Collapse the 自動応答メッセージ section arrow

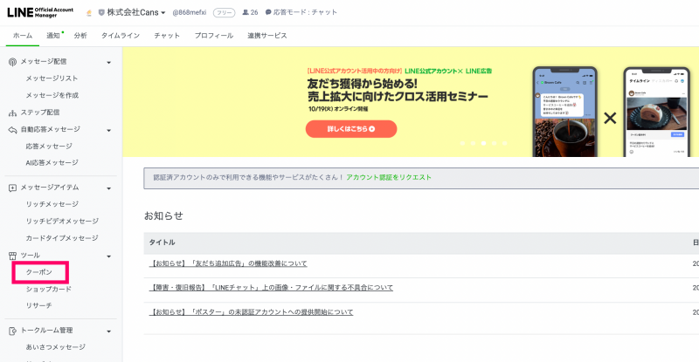(108, 130)
